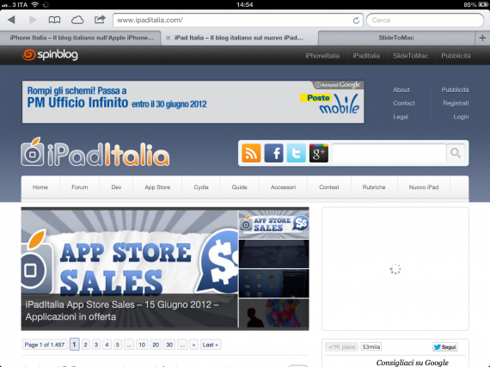The image size is (490, 367).
Task: Switch to the SlideToMac tab
Action: [x=396, y=38]
